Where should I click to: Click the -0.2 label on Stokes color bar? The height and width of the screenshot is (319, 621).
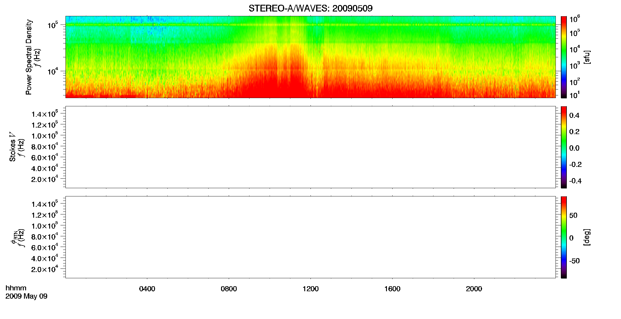tap(575, 165)
